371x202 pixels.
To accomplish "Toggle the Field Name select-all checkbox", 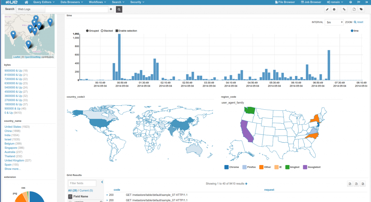I will (x=70, y=196).
